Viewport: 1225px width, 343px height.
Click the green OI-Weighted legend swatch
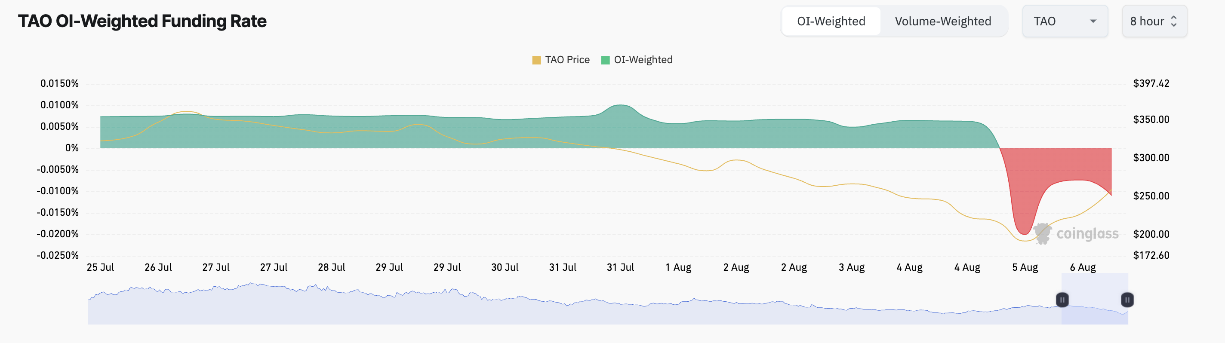[x=605, y=60]
